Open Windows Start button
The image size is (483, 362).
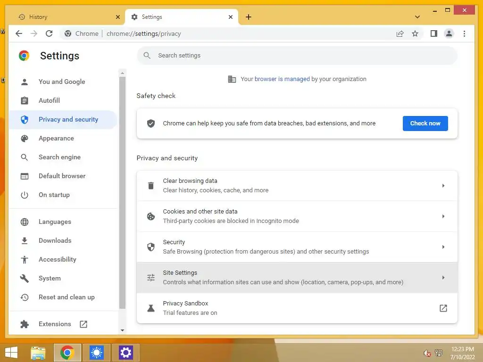[11, 353]
